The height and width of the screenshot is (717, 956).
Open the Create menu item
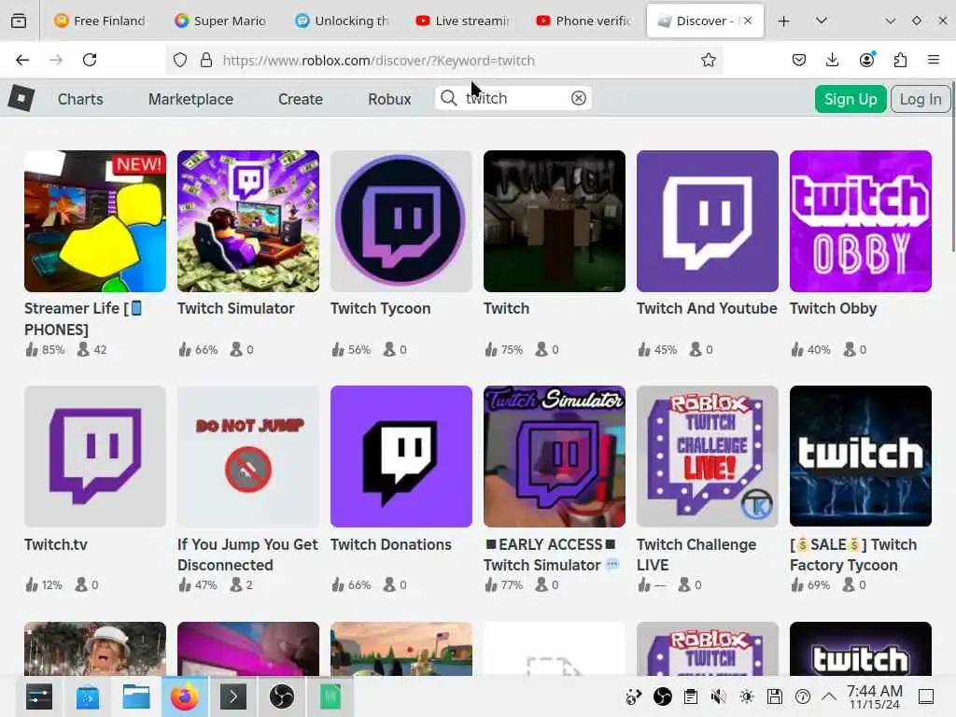point(301,99)
